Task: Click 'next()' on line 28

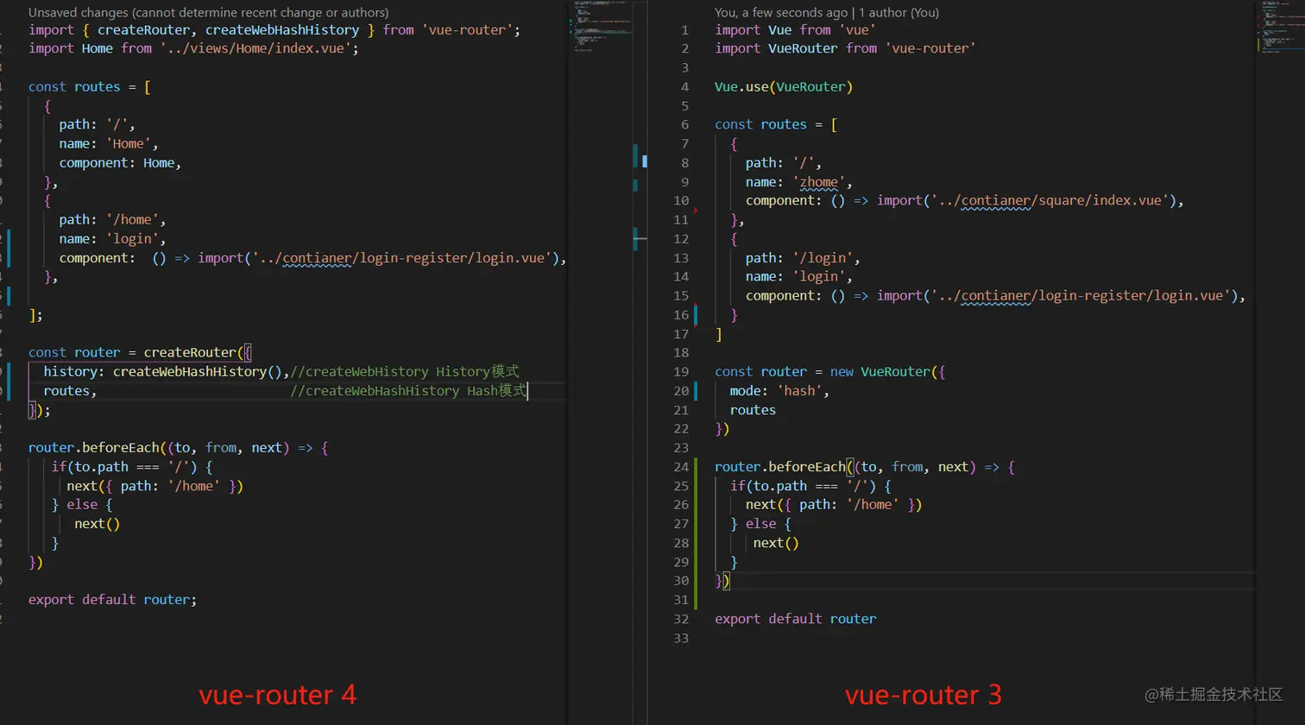Action: coord(776,542)
